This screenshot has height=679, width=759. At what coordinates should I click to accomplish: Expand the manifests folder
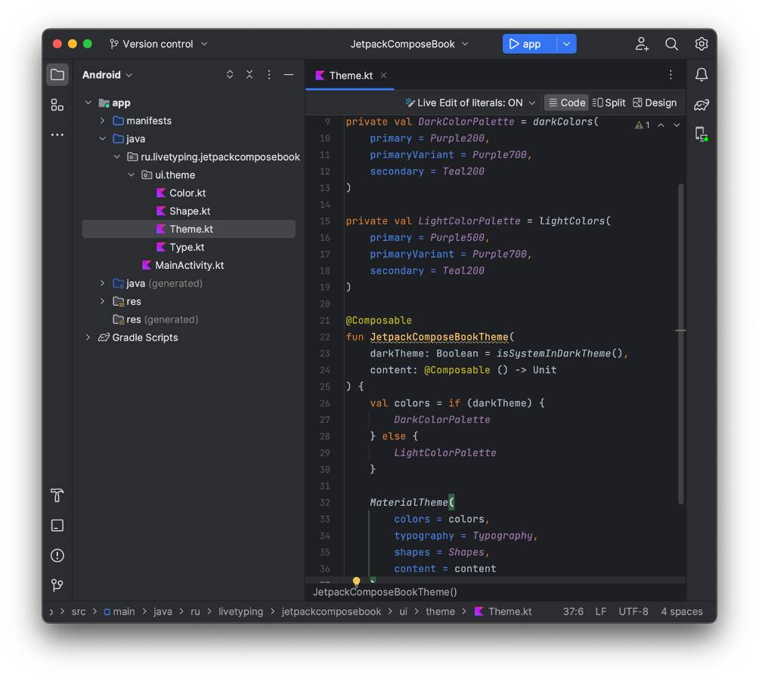click(x=103, y=121)
